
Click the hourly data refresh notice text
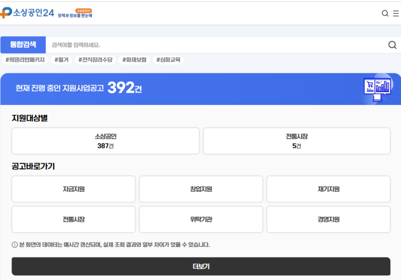115,245
